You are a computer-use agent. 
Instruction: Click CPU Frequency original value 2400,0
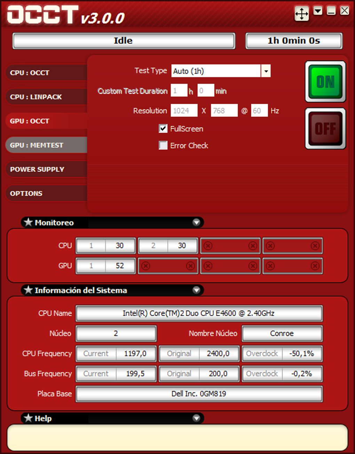[x=218, y=354]
